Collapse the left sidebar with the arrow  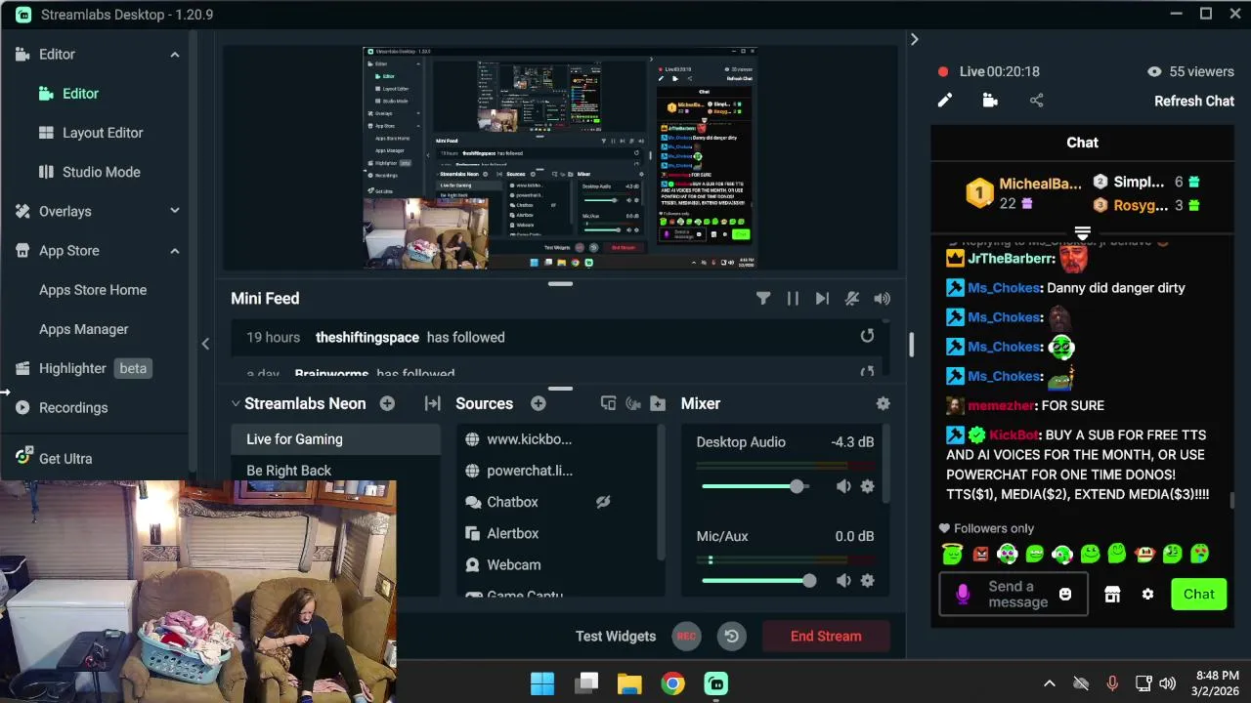[205, 344]
